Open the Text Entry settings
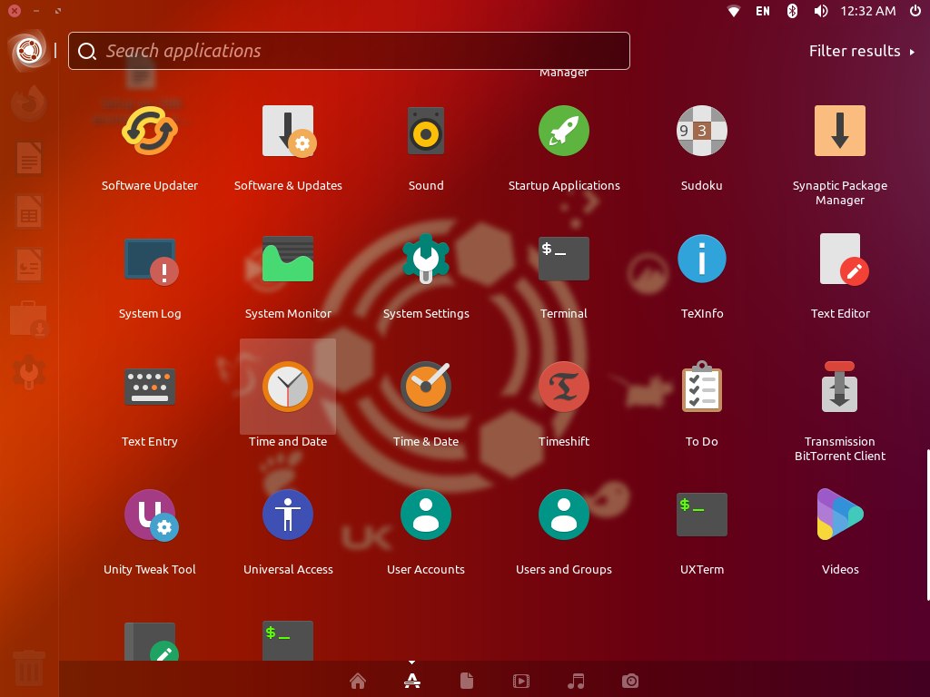 [x=150, y=387]
